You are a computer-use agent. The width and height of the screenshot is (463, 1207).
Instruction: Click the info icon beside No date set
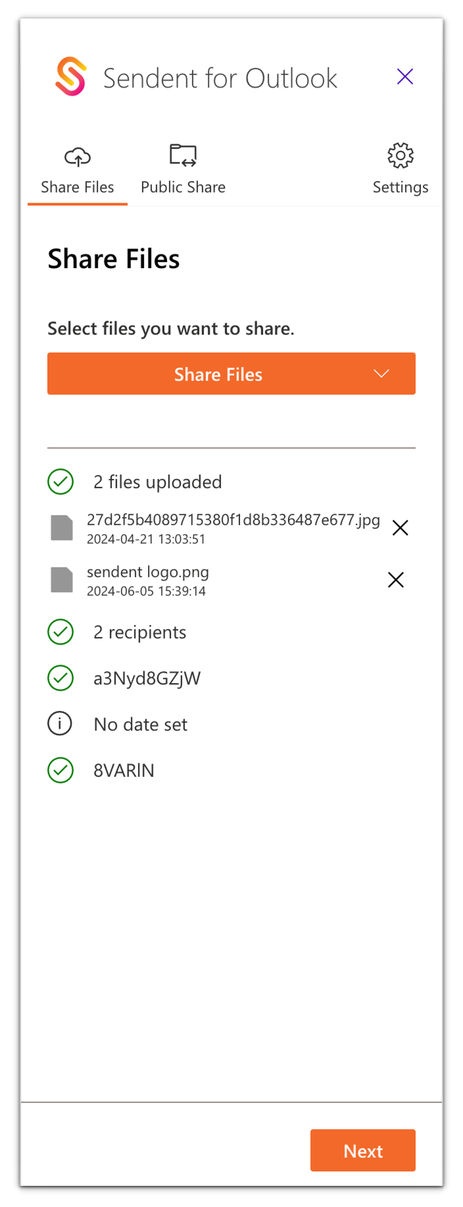click(60, 724)
